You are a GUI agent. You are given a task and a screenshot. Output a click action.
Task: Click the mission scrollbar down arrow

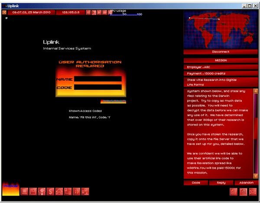click(x=256, y=176)
